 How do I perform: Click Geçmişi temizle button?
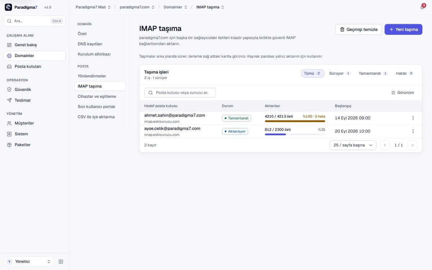pos(359,30)
